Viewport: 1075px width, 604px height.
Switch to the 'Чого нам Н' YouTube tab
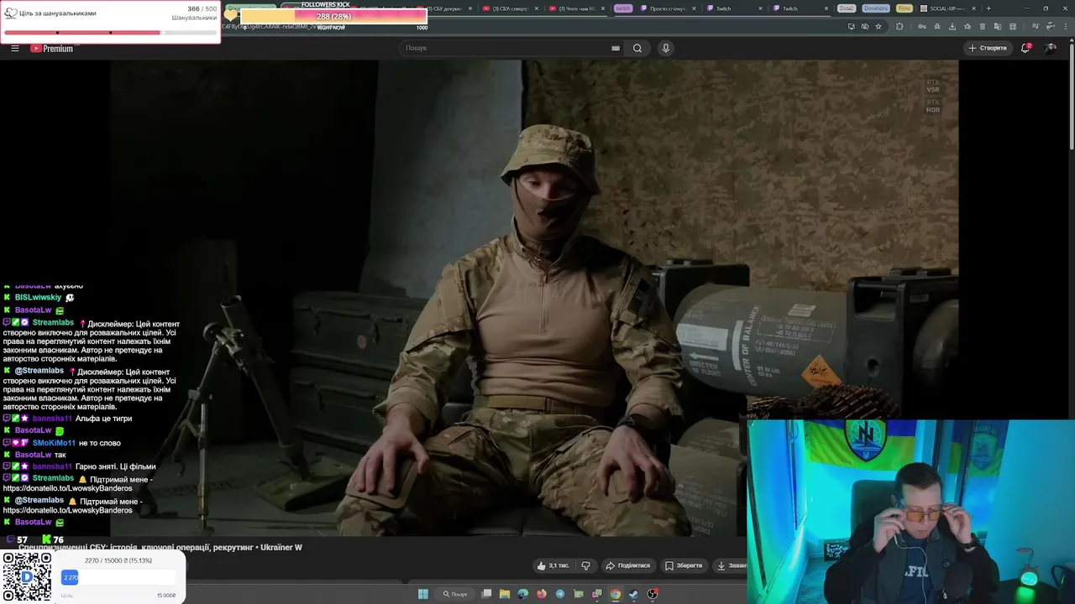click(x=578, y=8)
